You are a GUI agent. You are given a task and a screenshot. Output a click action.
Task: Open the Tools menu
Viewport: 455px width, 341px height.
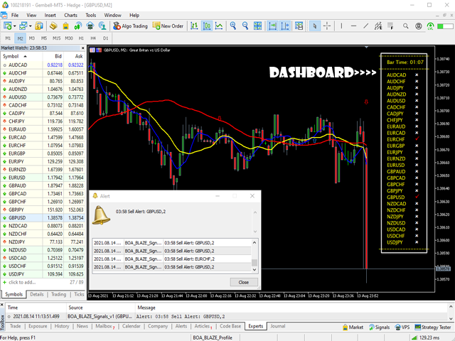click(x=90, y=15)
